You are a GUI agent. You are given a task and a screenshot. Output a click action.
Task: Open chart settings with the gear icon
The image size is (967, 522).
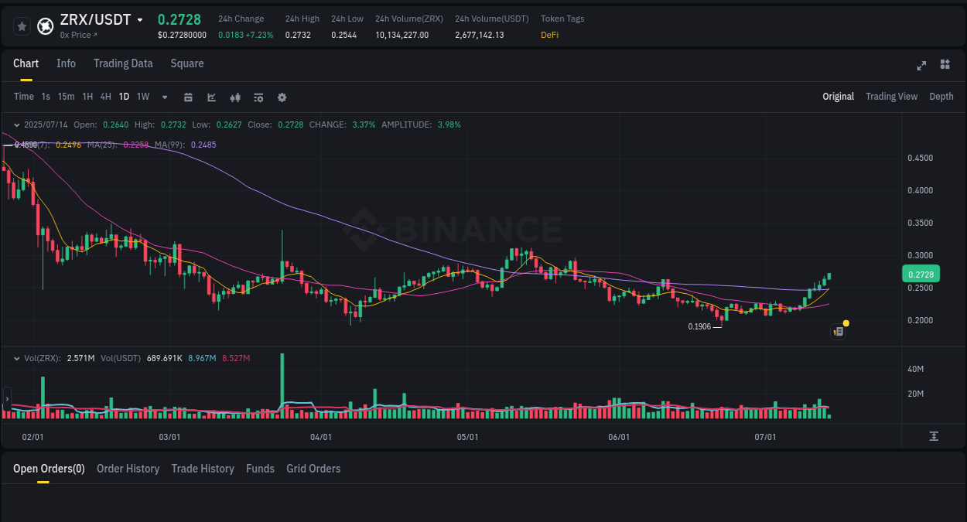282,97
